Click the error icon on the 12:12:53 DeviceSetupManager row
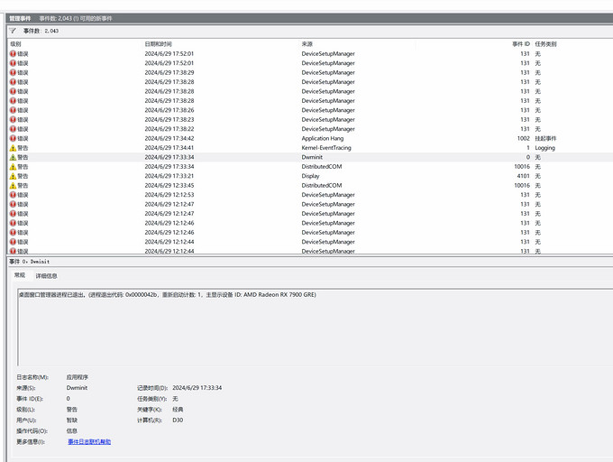 pos(13,195)
